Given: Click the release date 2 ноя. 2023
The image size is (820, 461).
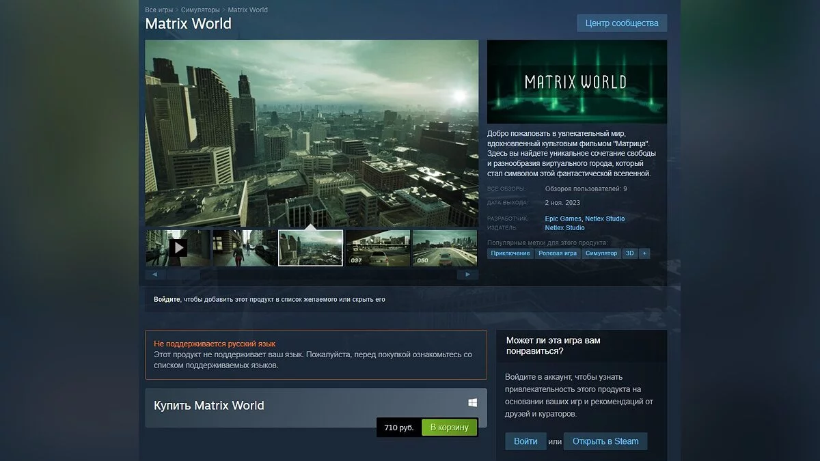Looking at the screenshot, I should (x=562, y=203).
